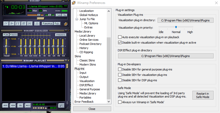This screenshot has height=113, width=220.
Task: Enable Auto execute visualization plug-in on playback
Action: (x=120, y=37)
